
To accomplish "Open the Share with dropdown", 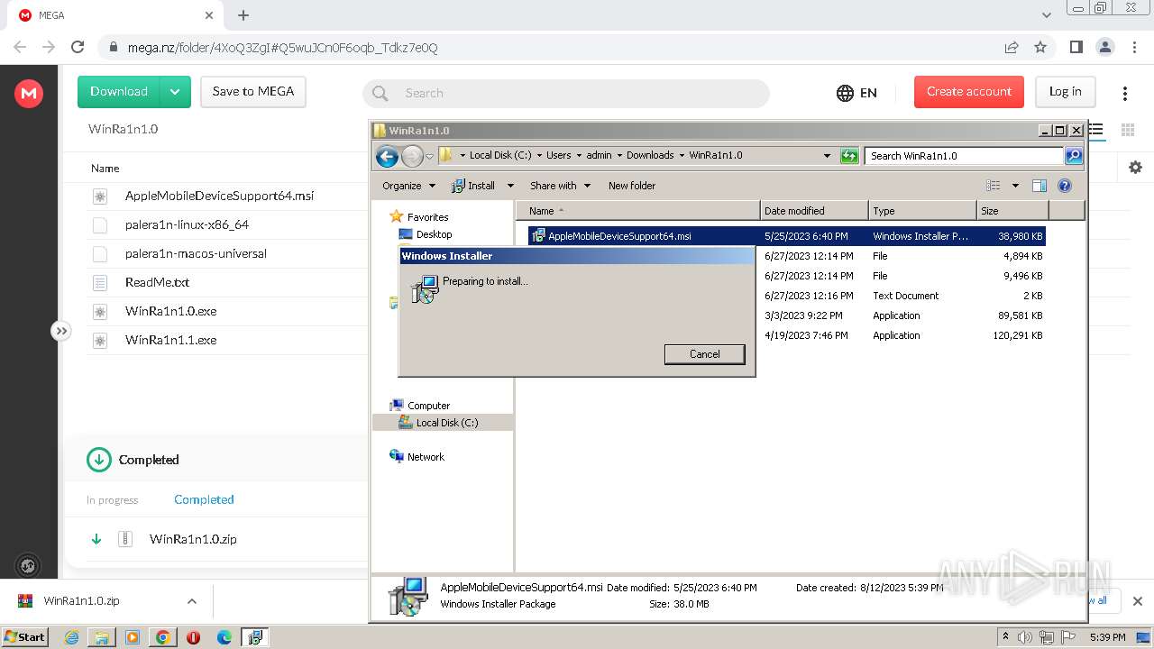I will [x=559, y=186].
